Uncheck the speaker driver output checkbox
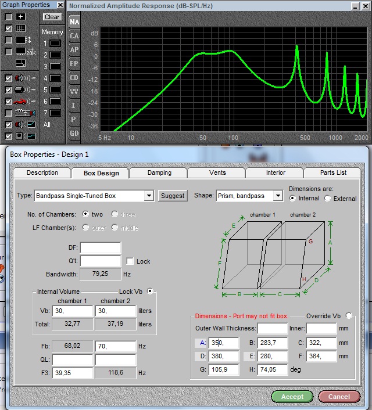The height and width of the screenshot is (410, 372). tap(9, 78)
